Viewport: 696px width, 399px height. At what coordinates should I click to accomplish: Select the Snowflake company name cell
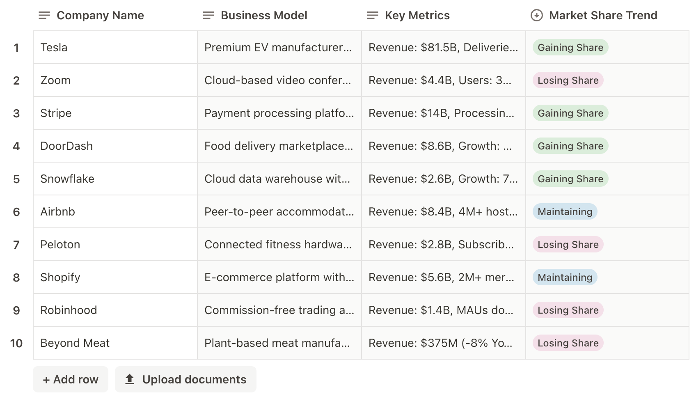tap(115, 179)
